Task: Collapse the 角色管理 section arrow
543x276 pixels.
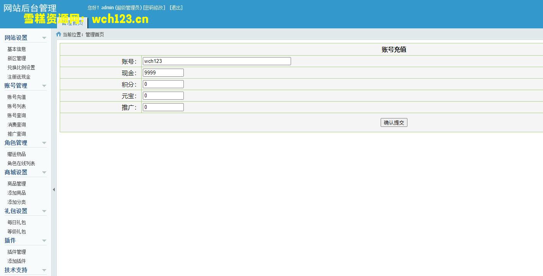Action: (44, 143)
